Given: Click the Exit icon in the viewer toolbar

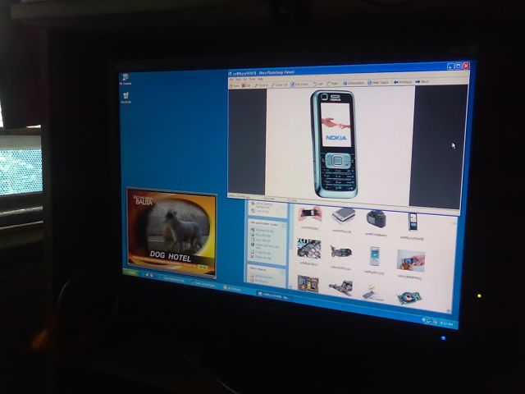Looking at the screenshot, I should pyautogui.click(x=246, y=85).
